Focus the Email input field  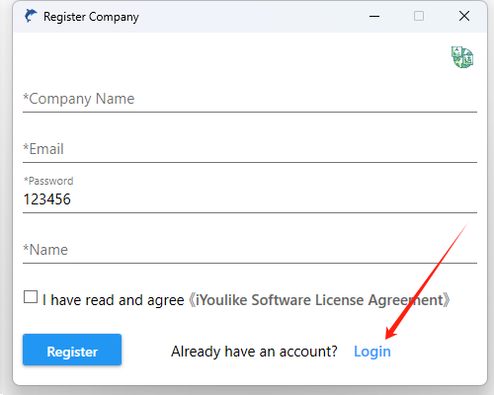coord(250,149)
